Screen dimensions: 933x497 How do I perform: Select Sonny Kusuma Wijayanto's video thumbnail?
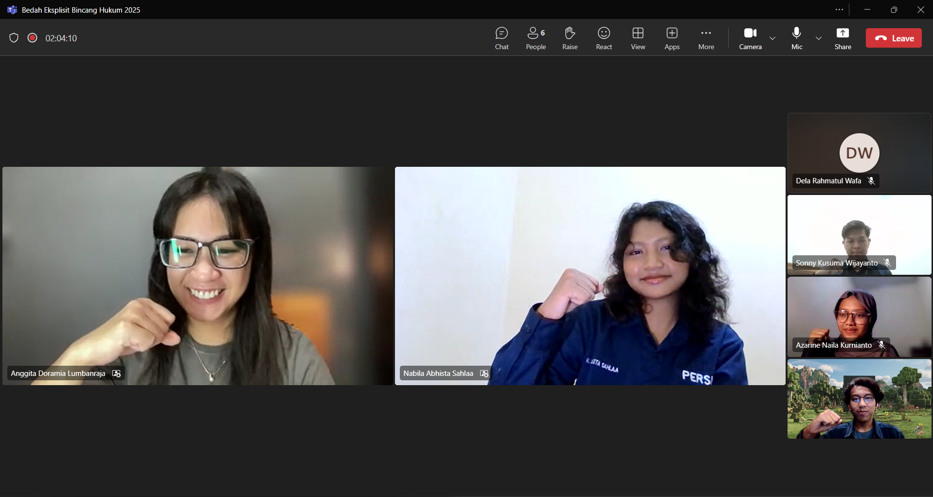859,235
